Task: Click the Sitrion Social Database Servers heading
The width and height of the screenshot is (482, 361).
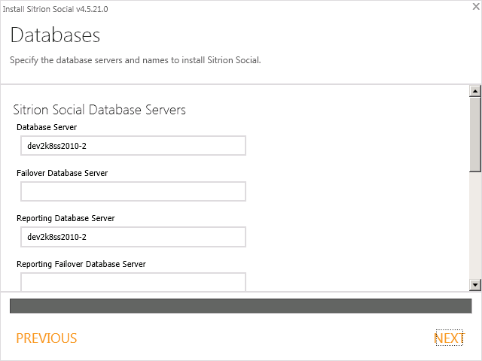Action: pyautogui.click(x=99, y=110)
